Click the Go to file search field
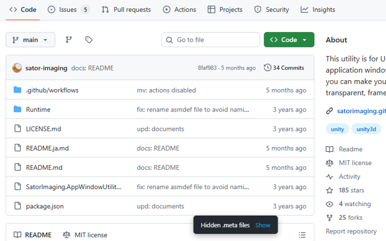 210,40
